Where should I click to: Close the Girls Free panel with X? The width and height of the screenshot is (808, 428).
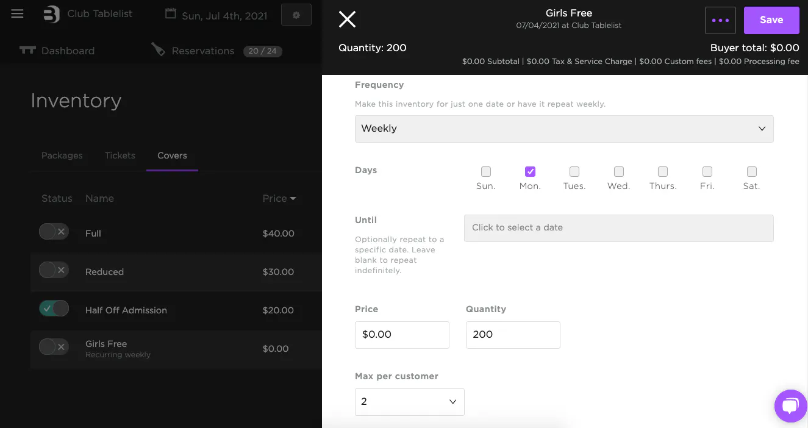pyautogui.click(x=347, y=20)
